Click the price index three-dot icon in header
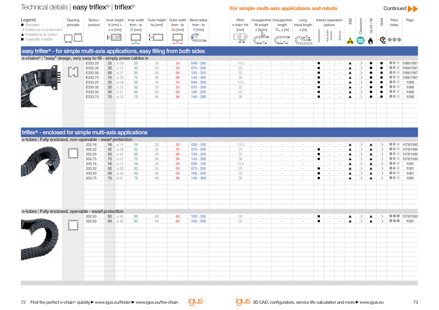The height and width of the screenshot is (310, 439). coord(395,40)
